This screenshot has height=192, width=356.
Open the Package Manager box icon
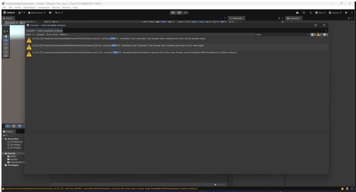(x=50, y=13)
